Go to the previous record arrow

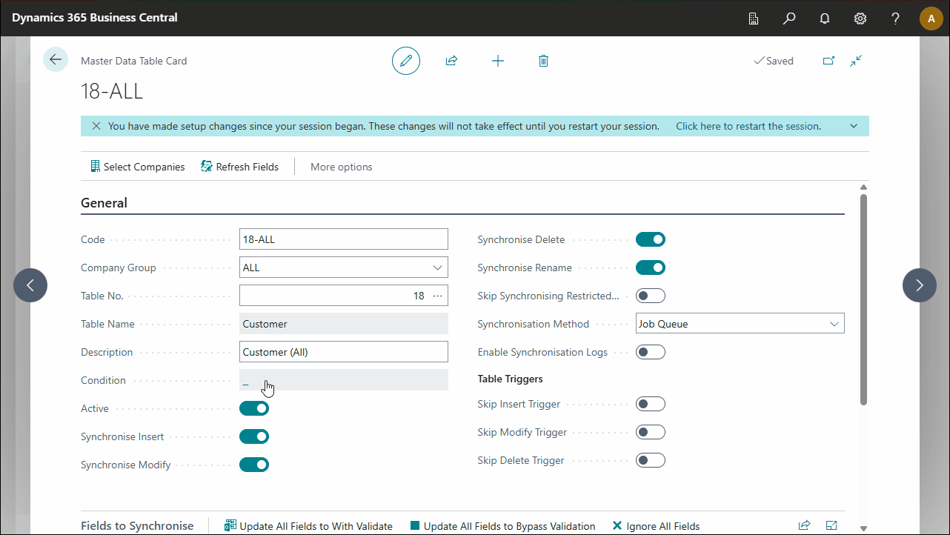pyautogui.click(x=30, y=285)
